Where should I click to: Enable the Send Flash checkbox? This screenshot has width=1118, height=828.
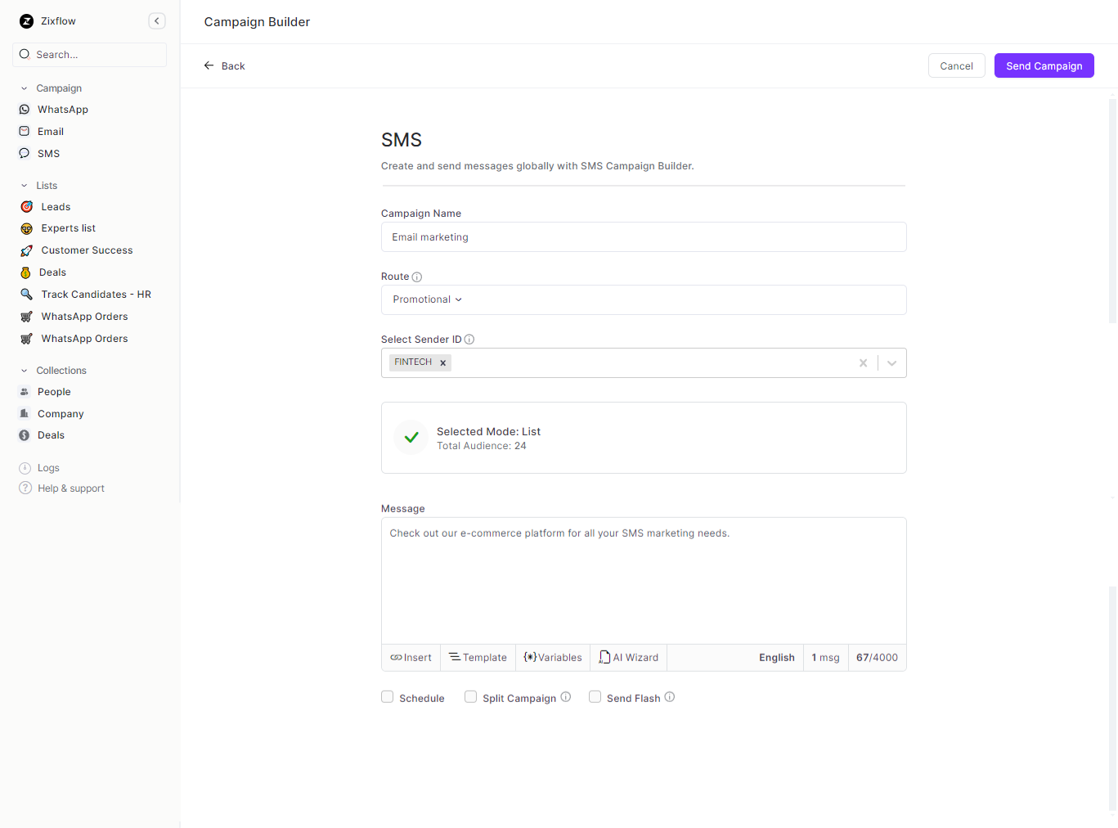(595, 697)
